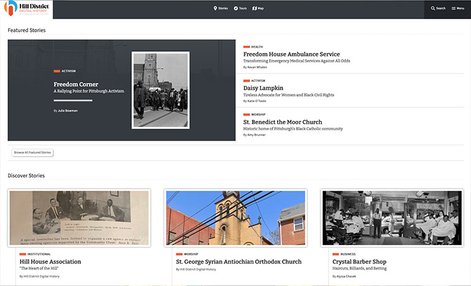Click the Featured Stories heading
The image size is (471, 286).
[x=27, y=30]
